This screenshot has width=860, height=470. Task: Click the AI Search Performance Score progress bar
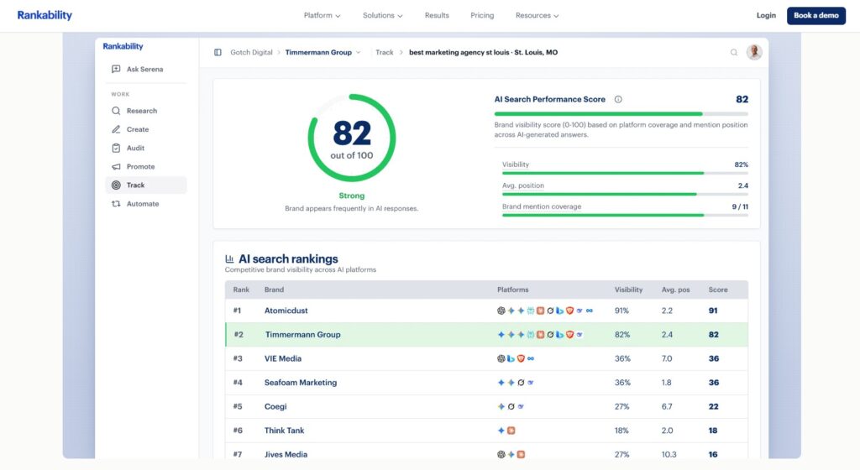pos(621,114)
